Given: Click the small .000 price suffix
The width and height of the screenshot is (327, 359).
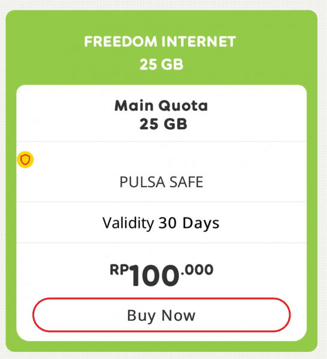Looking at the screenshot, I should pos(197,270).
